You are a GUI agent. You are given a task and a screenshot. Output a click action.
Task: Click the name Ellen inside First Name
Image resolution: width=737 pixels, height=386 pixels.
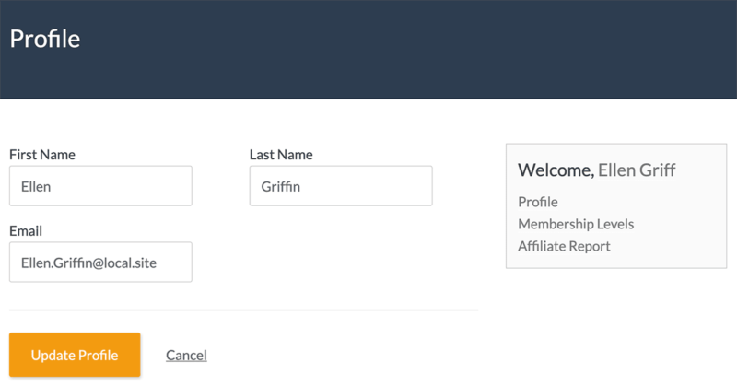tap(37, 187)
